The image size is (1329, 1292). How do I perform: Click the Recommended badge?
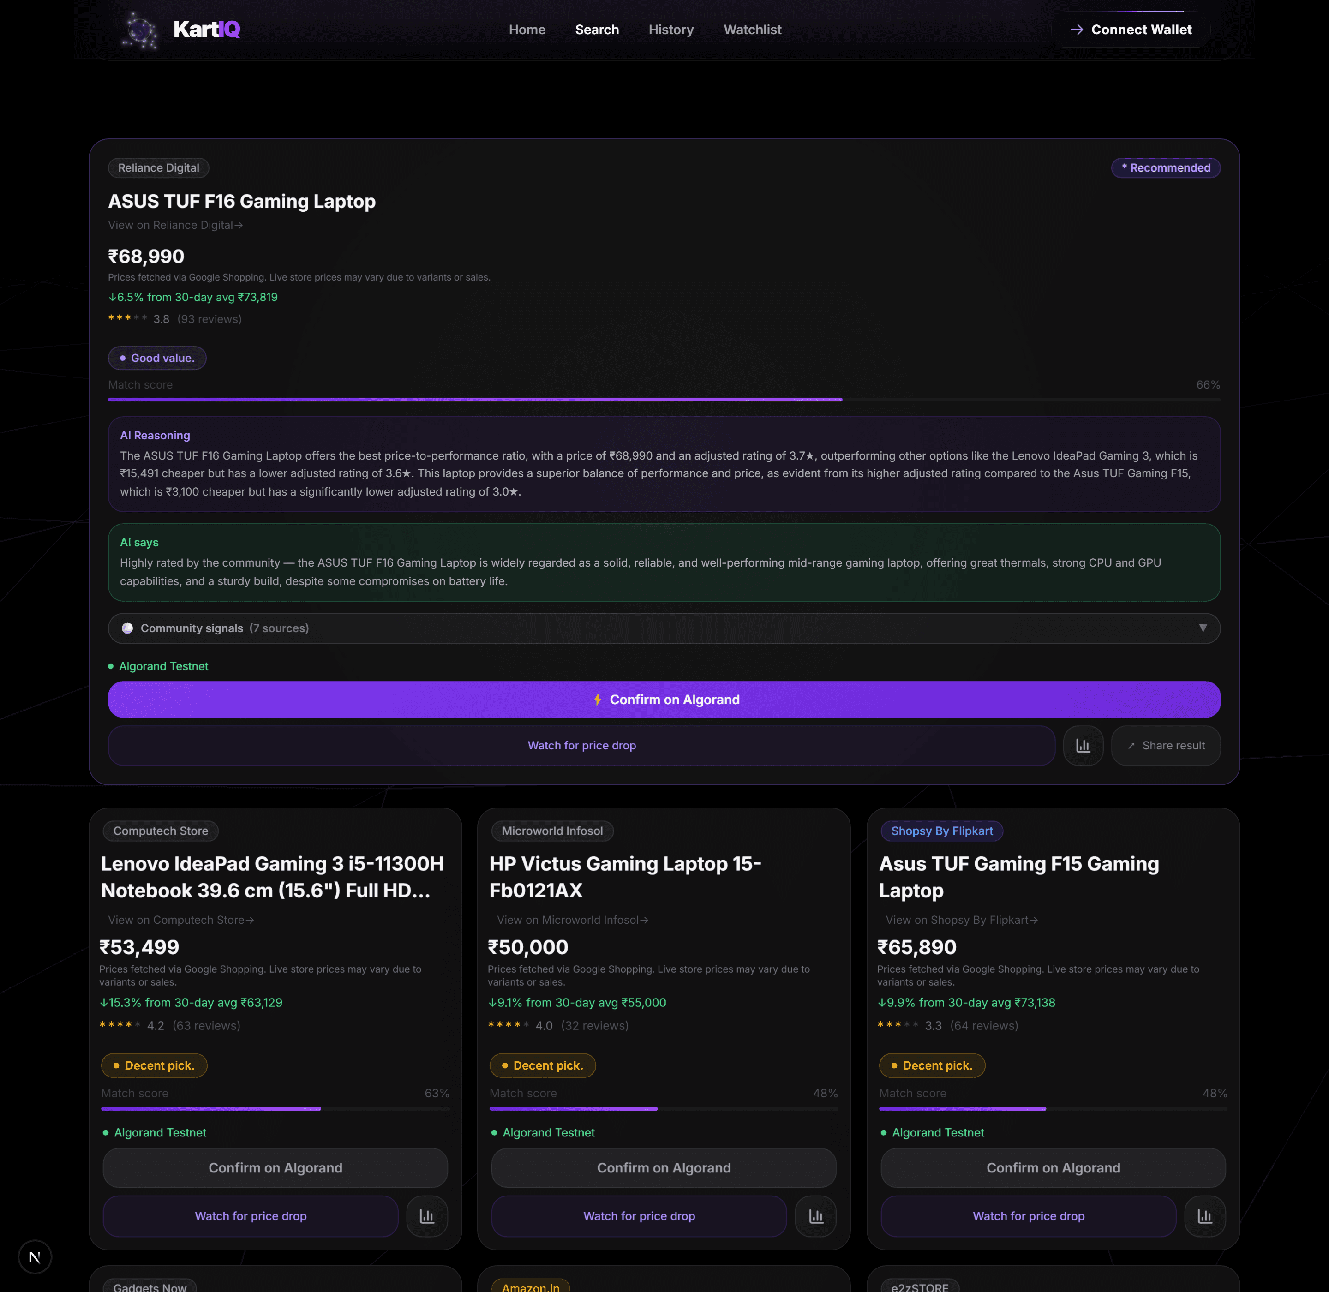click(1166, 167)
